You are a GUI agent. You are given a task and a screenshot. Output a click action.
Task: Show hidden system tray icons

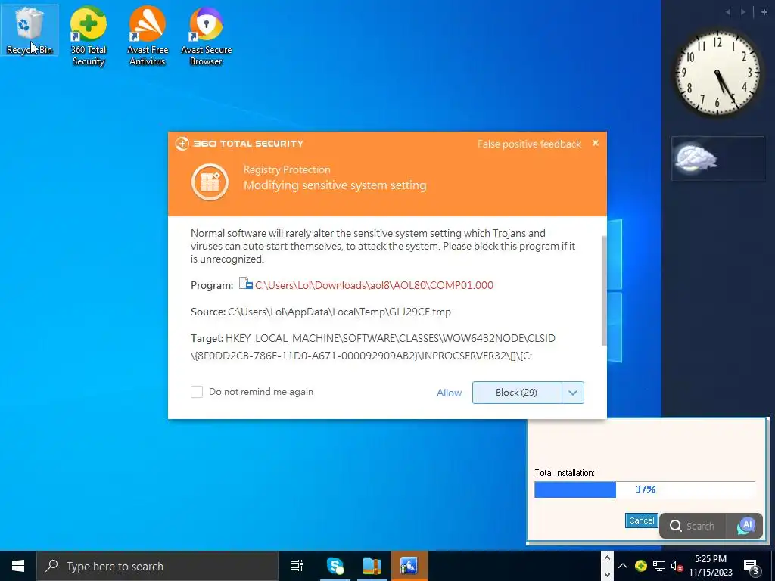tap(623, 566)
